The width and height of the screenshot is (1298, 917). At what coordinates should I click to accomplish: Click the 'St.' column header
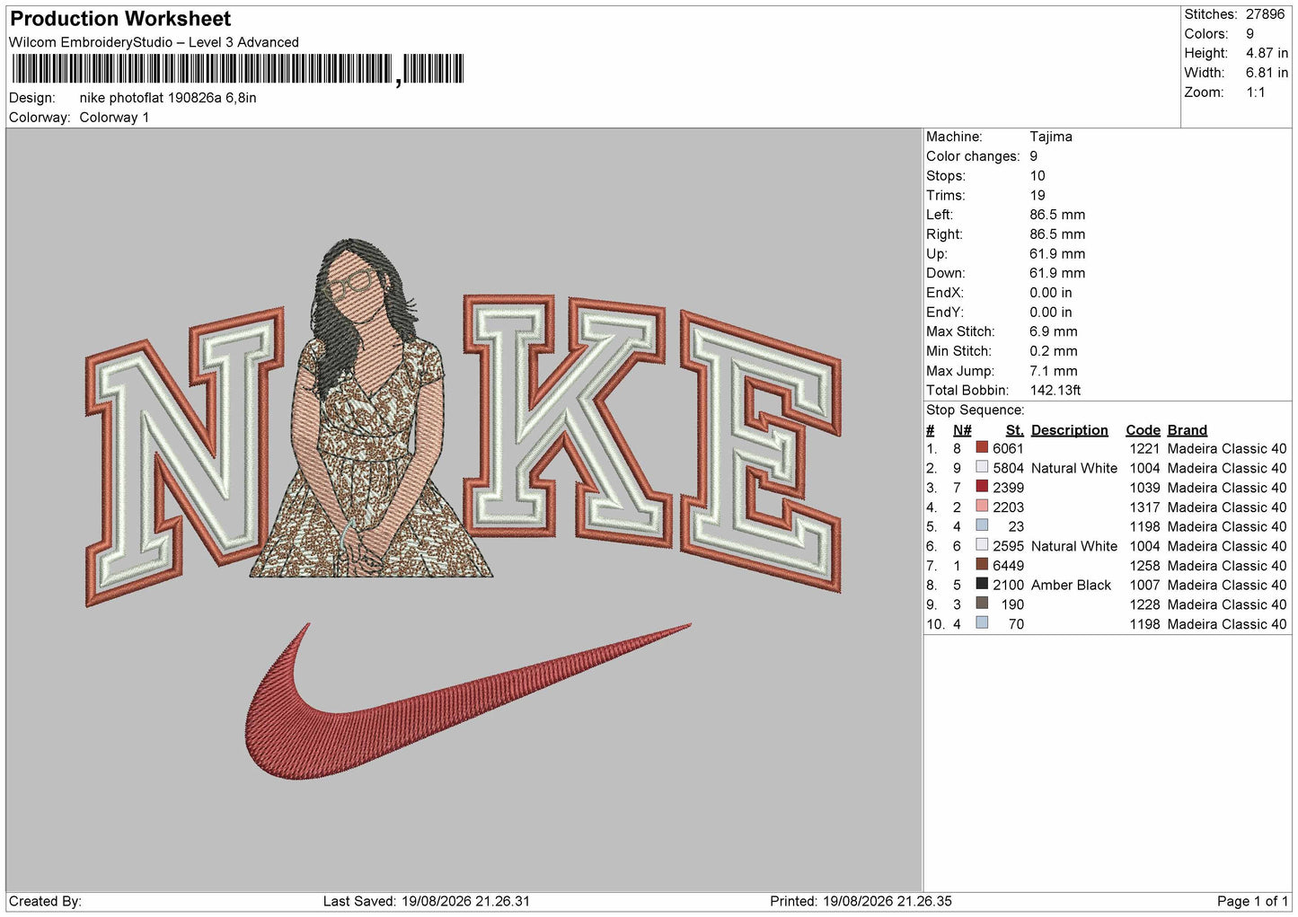pos(1015,430)
